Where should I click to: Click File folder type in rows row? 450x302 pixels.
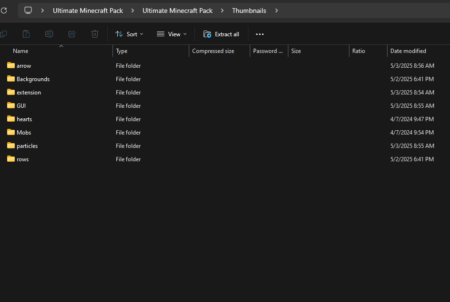(x=128, y=159)
